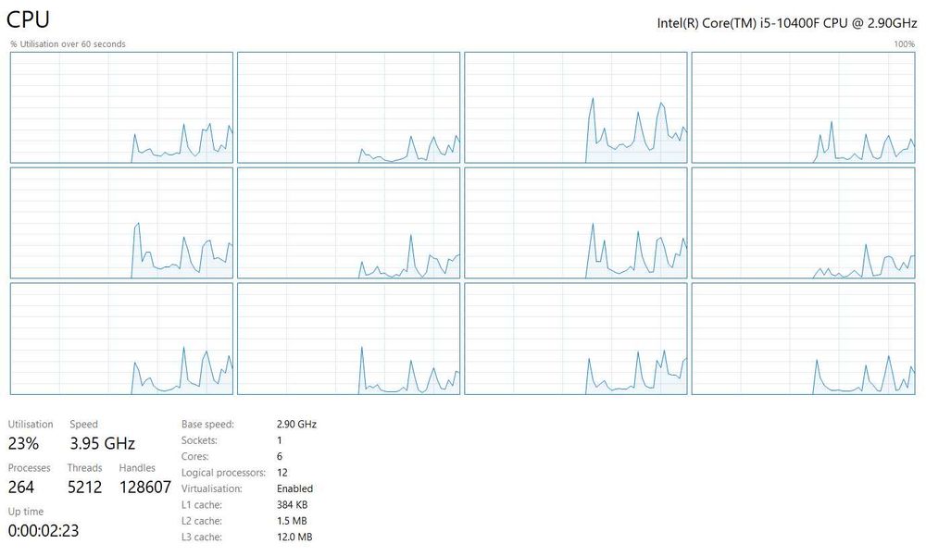This screenshot has width=926, height=556.
Task: Click the Intel Core i5-10400F processor name
Action: [786, 23]
